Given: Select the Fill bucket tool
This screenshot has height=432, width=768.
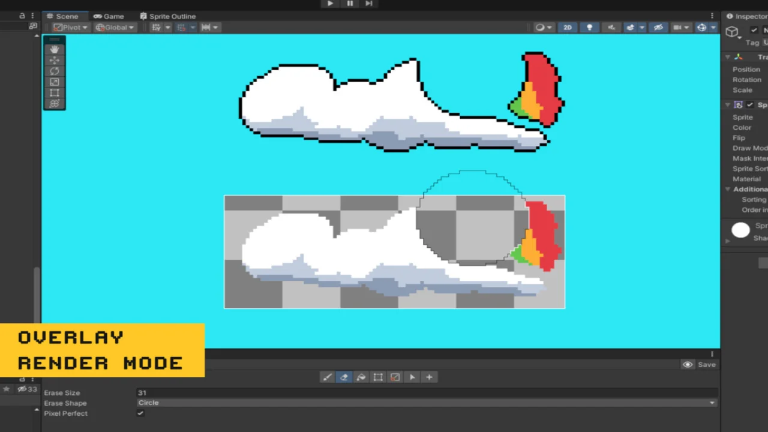Looking at the screenshot, I should pyautogui.click(x=361, y=377).
